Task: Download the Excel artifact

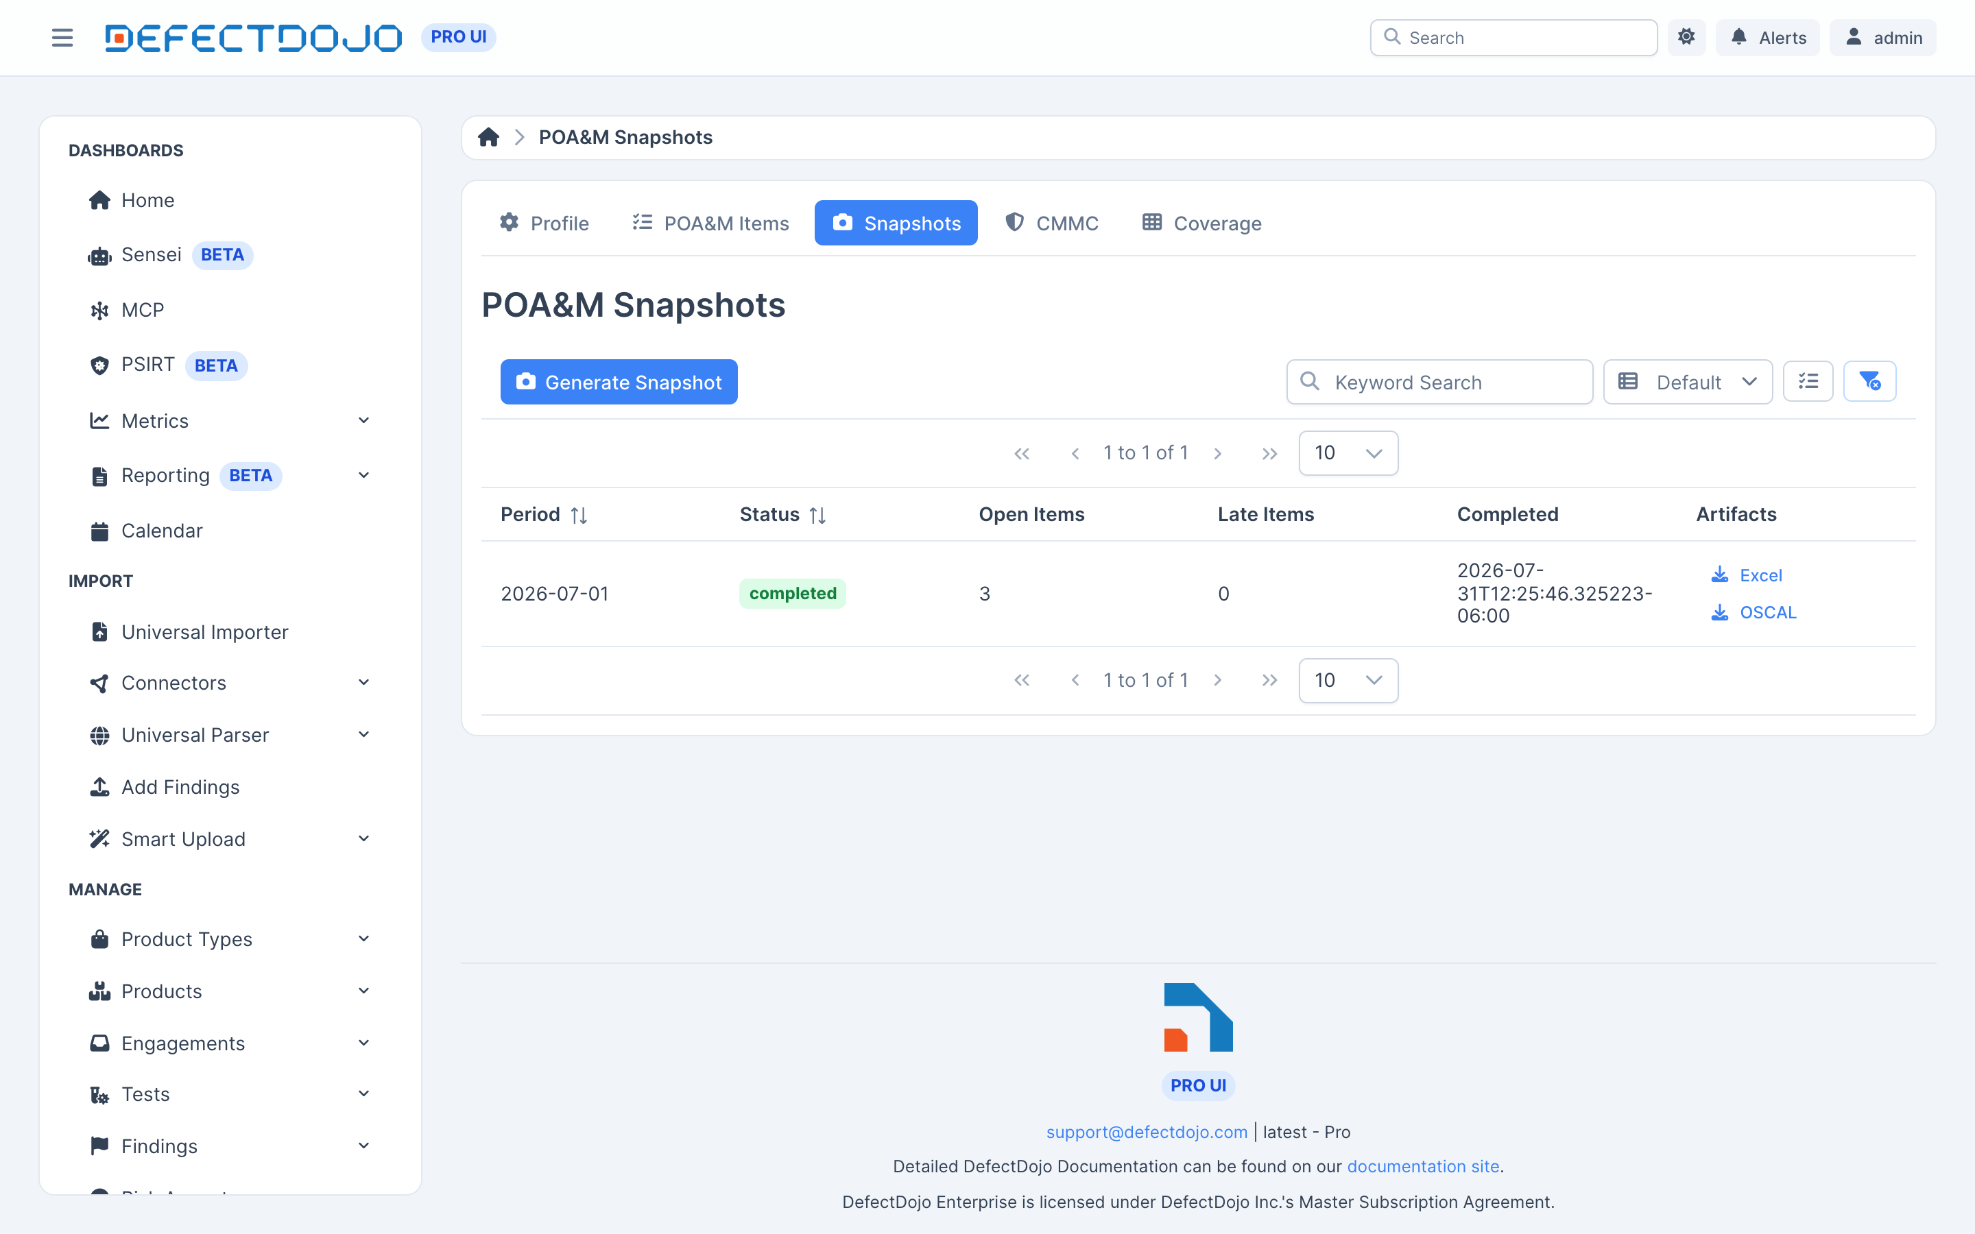Action: click(x=1747, y=574)
